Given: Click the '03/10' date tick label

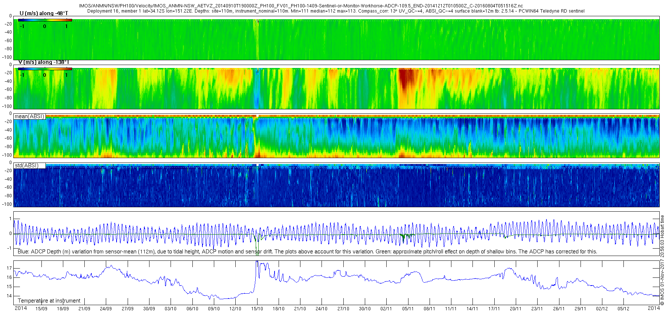Looking at the screenshot, I should (x=171, y=309).
